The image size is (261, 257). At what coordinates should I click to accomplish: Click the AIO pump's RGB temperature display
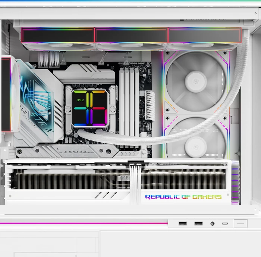(x=90, y=108)
